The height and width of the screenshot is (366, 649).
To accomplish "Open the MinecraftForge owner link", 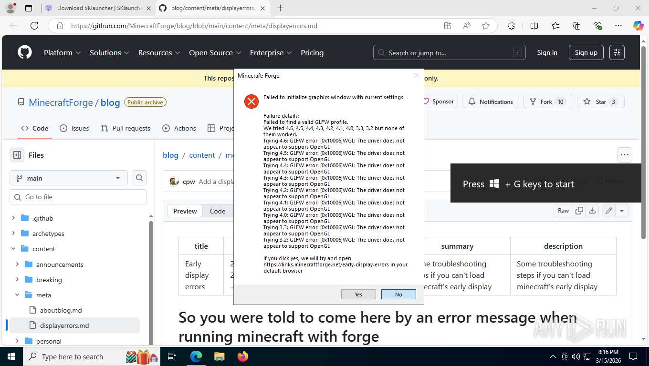I will click(61, 102).
